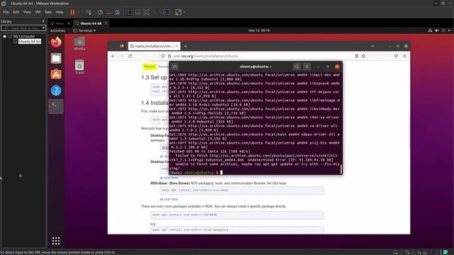Click Activities in the Ubuntu top bar

click(x=57, y=30)
